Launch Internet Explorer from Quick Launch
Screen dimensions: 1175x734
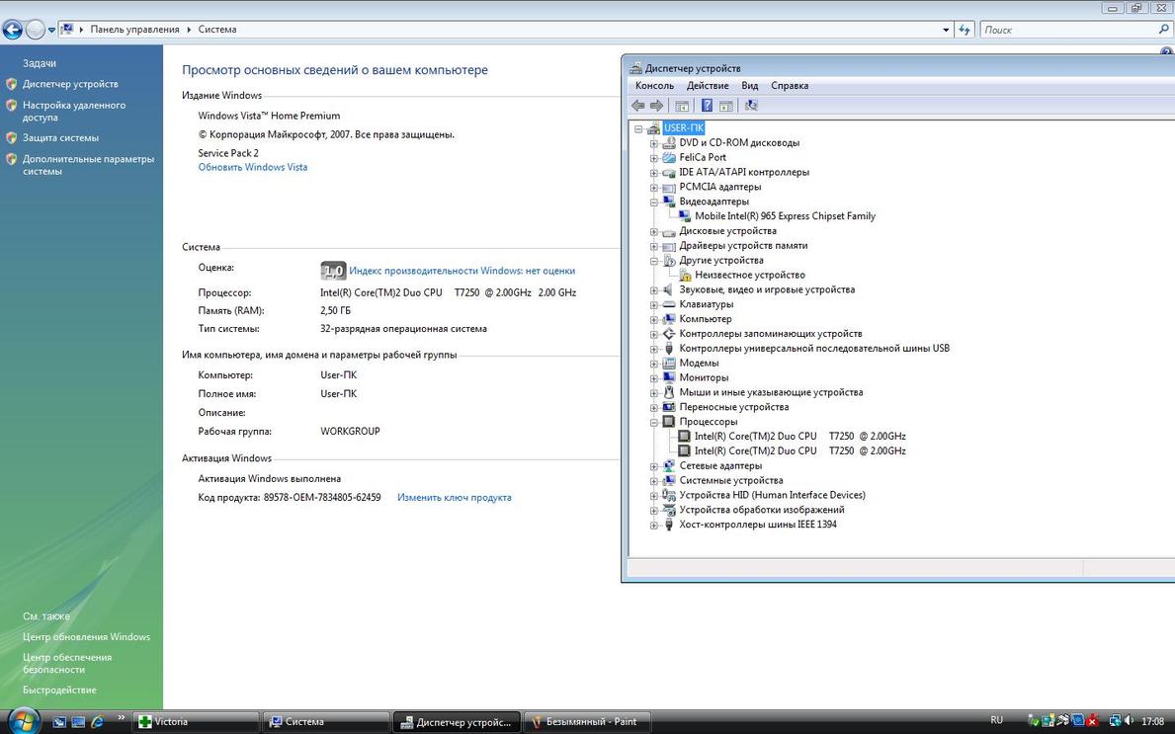pyautogui.click(x=97, y=722)
